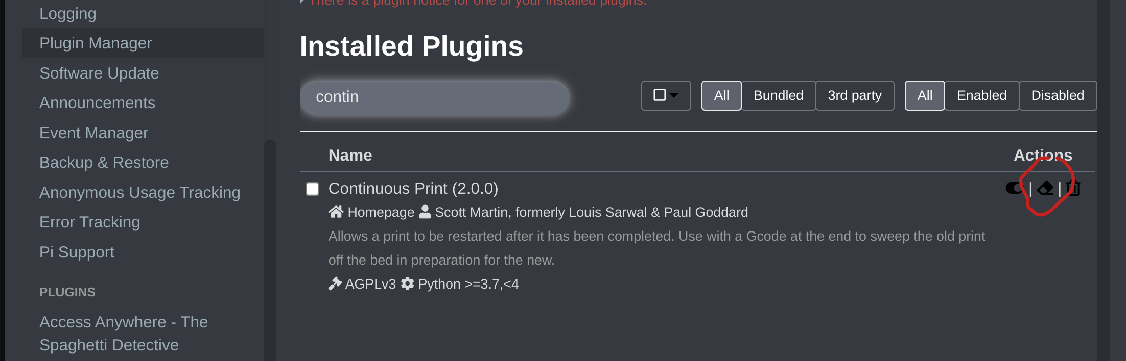Image resolution: width=1126 pixels, height=361 pixels.
Task: Filter plugins with the Disabled dropdown filter
Action: point(1057,95)
